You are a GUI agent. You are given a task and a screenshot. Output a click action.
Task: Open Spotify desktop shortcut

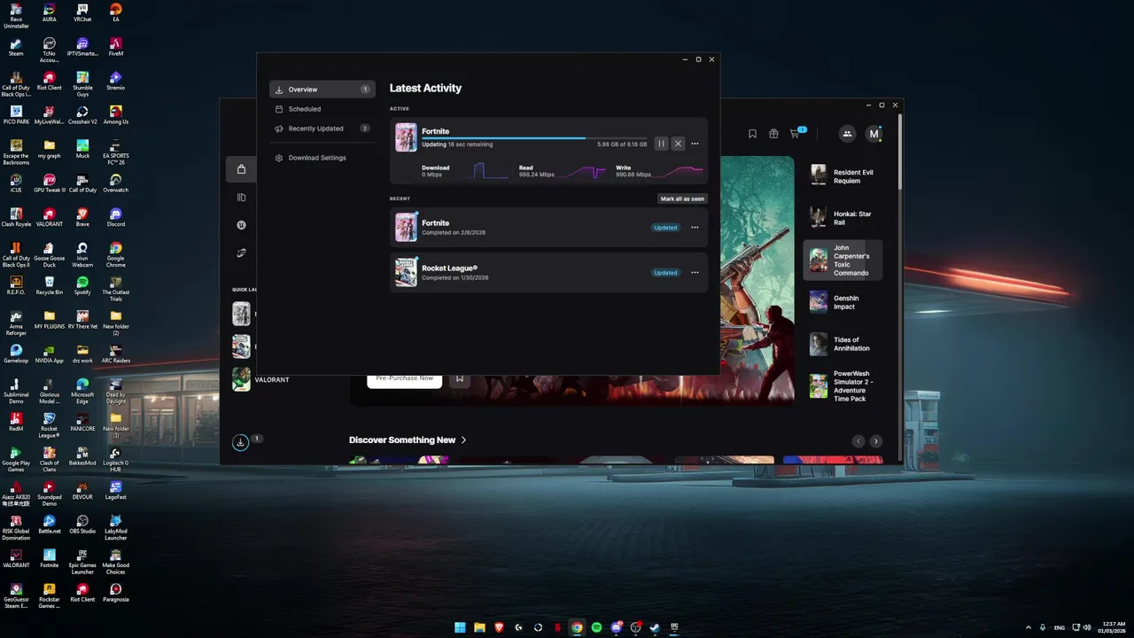click(82, 285)
